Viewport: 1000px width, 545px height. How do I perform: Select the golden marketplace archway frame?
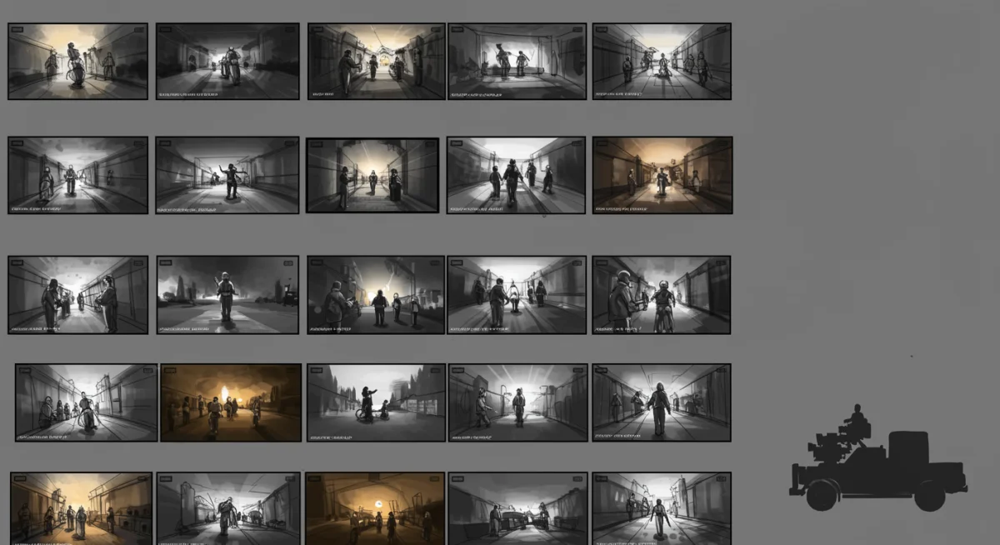coord(79,507)
